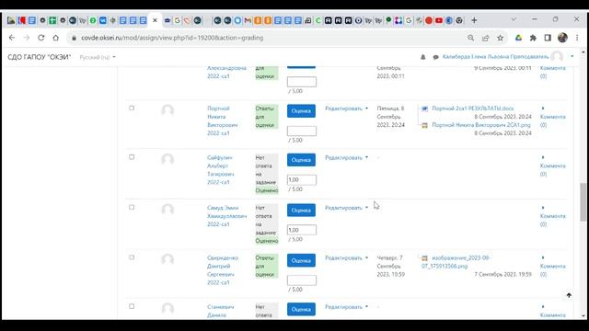Click the browser address bar URL
The image size is (589, 331).
(x=172, y=38)
